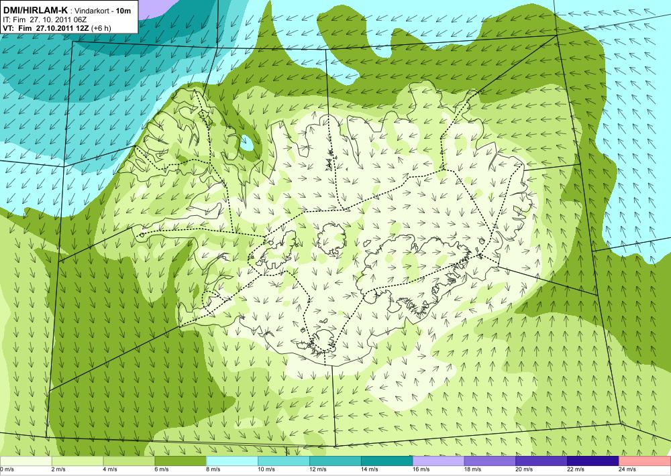Viewport: 671px width, 476px height.
Task: Click the pale green 2–4 m/s legend swatch
Action: (77, 461)
